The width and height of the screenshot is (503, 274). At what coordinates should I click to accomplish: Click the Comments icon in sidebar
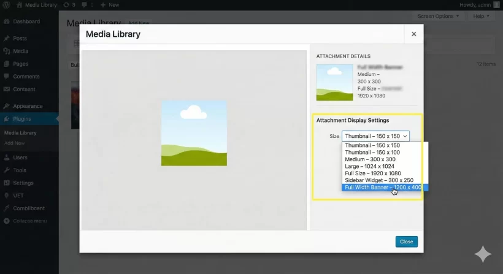click(6, 77)
